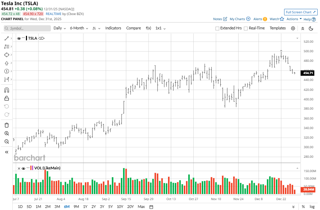
Task: Collapse the drawing toolbar with double chevron
Action: point(6,152)
